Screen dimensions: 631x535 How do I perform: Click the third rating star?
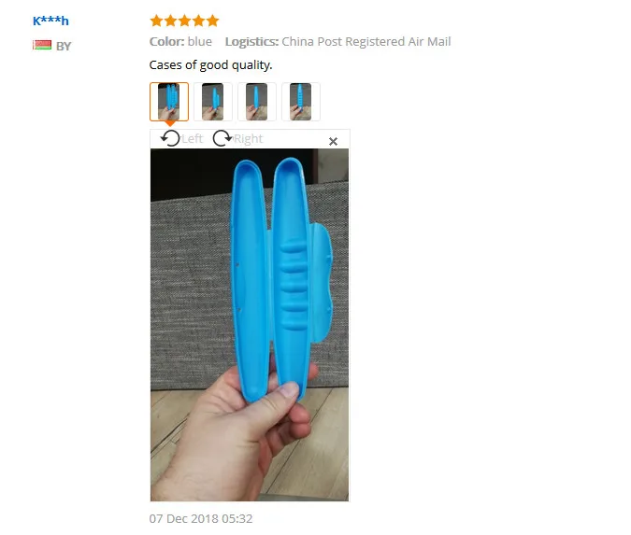[x=184, y=21]
